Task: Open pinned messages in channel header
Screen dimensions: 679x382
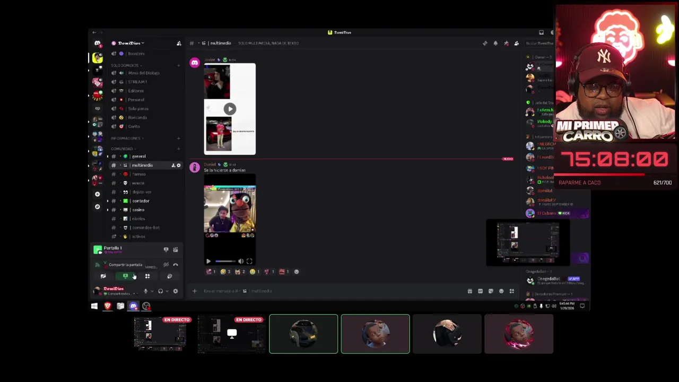Action: pyautogui.click(x=506, y=44)
